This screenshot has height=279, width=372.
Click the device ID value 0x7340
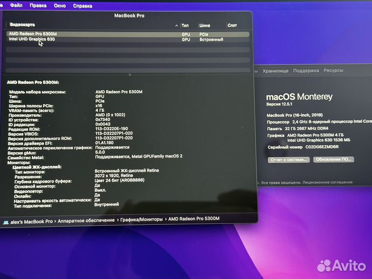[x=103, y=119]
